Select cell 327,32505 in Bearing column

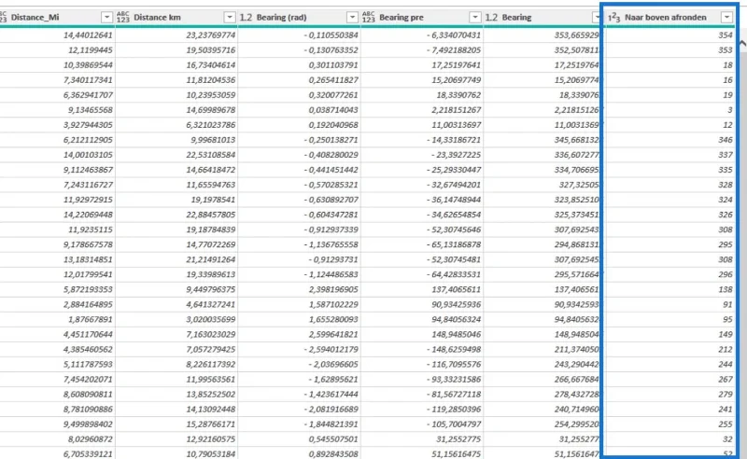(579, 185)
